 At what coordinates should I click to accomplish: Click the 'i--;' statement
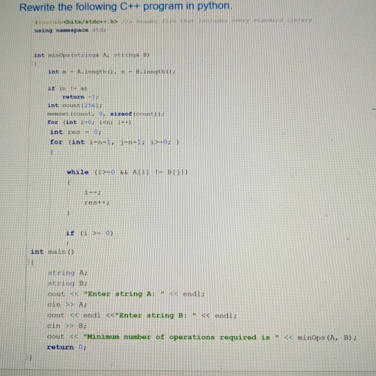tap(93, 192)
